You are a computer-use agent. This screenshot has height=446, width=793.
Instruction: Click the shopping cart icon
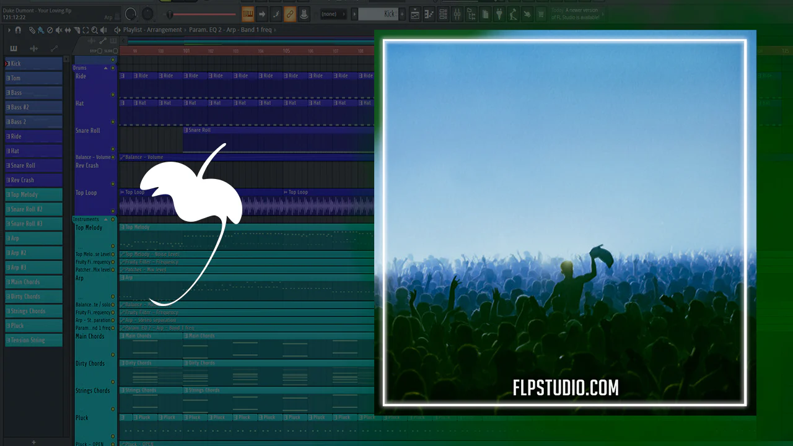[541, 14]
